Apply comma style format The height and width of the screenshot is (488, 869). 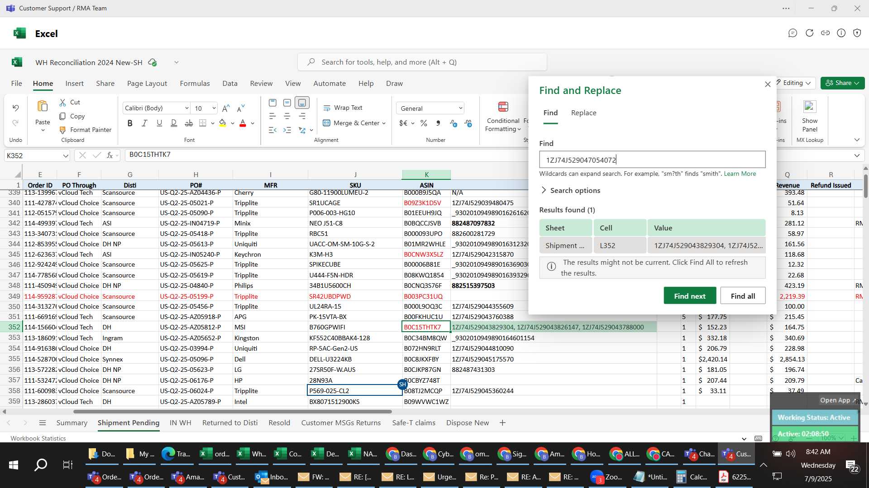pos(438,123)
